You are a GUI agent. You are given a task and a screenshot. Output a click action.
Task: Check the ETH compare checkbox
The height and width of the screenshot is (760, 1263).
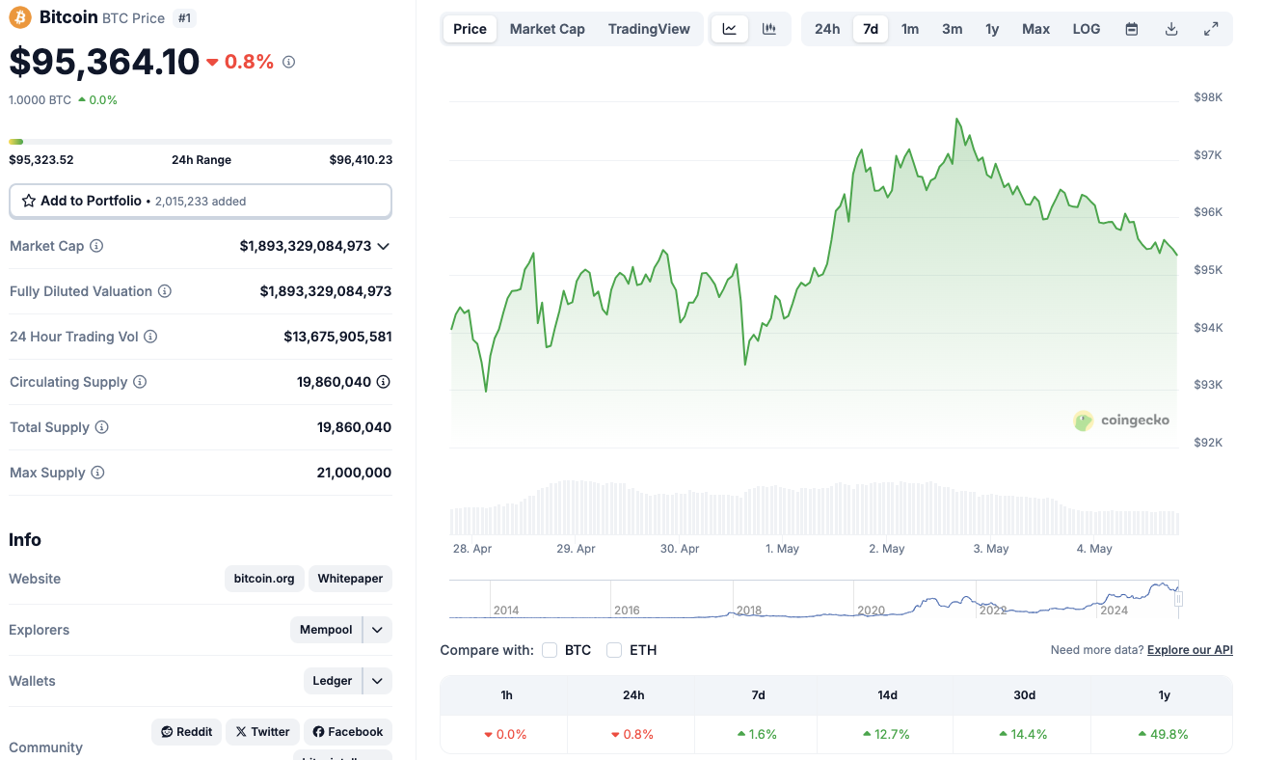614,650
